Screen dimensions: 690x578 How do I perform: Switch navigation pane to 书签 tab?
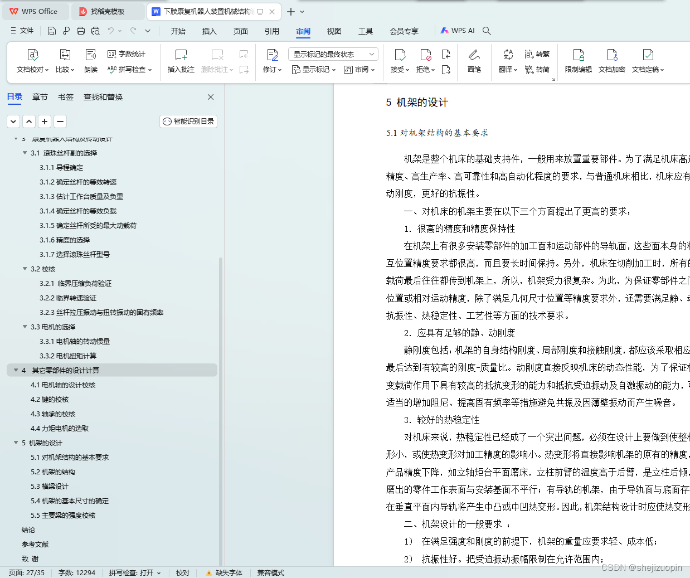[66, 97]
